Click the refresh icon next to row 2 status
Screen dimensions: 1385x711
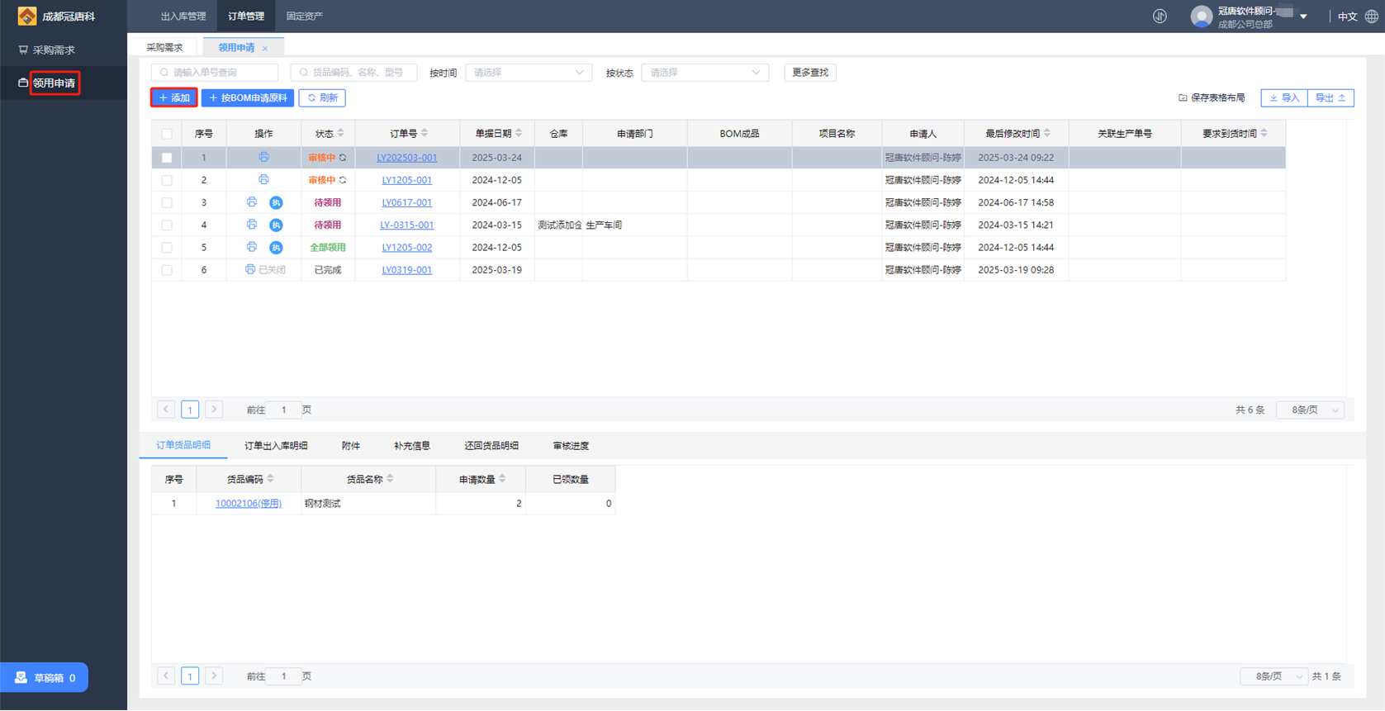click(x=343, y=180)
